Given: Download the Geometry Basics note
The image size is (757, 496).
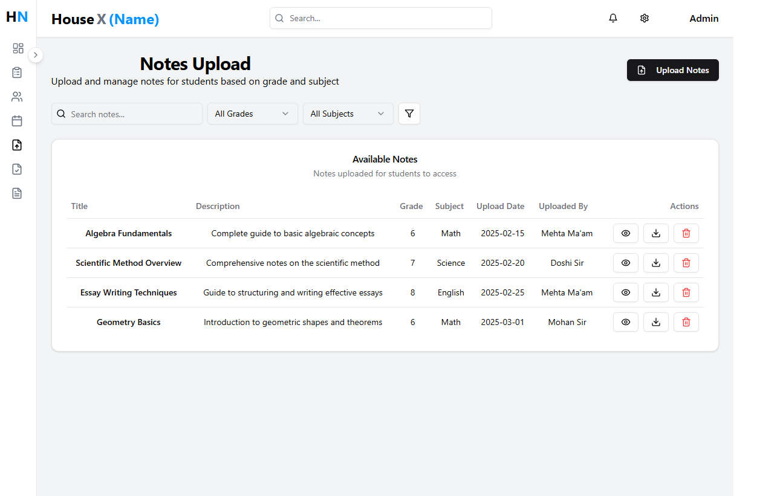Looking at the screenshot, I should tap(656, 322).
